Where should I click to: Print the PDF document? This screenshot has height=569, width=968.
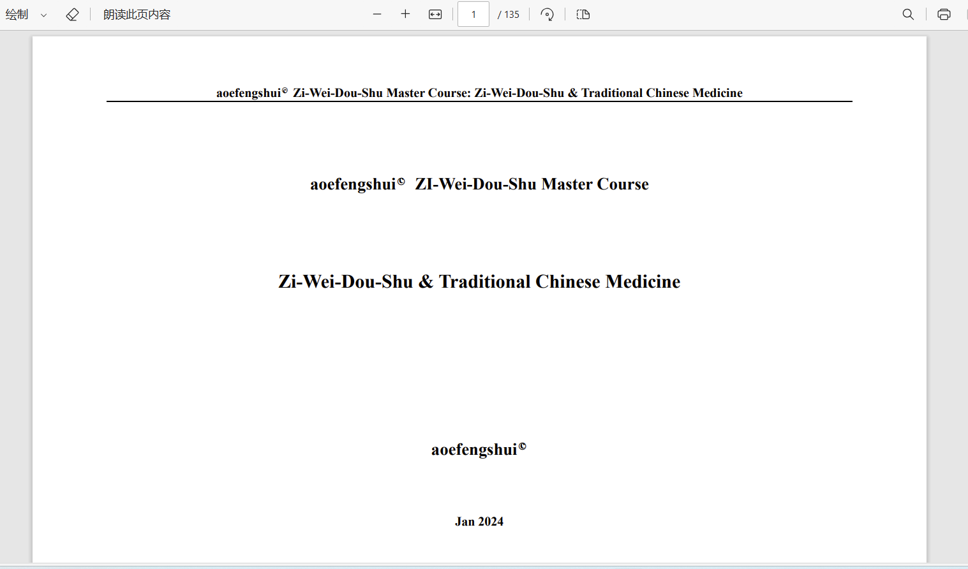pyautogui.click(x=944, y=14)
